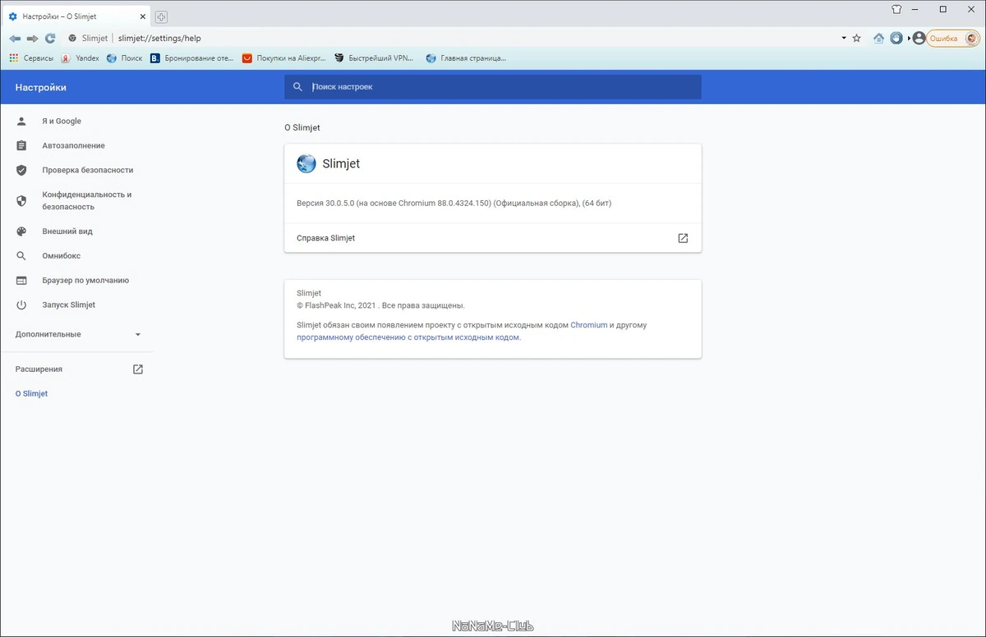
Task: Open the 'Сервисы' apps bookmark
Action: click(31, 58)
